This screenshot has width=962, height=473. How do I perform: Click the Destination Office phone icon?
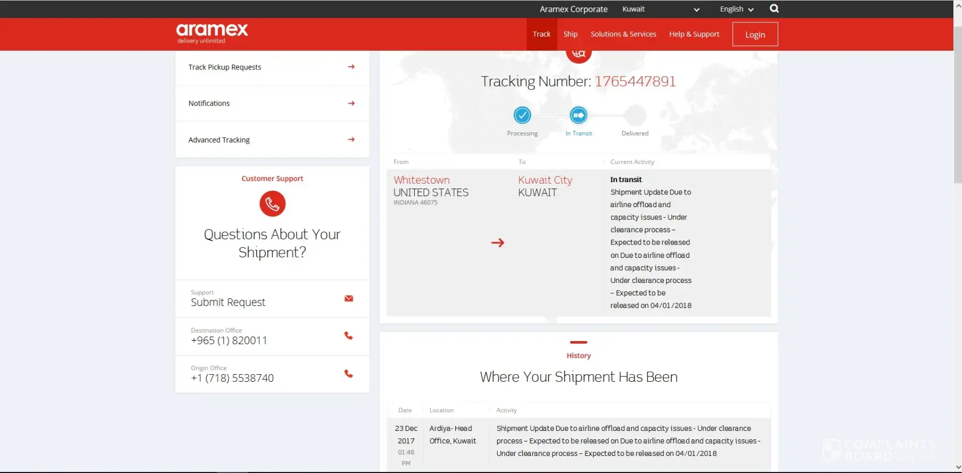pyautogui.click(x=348, y=336)
